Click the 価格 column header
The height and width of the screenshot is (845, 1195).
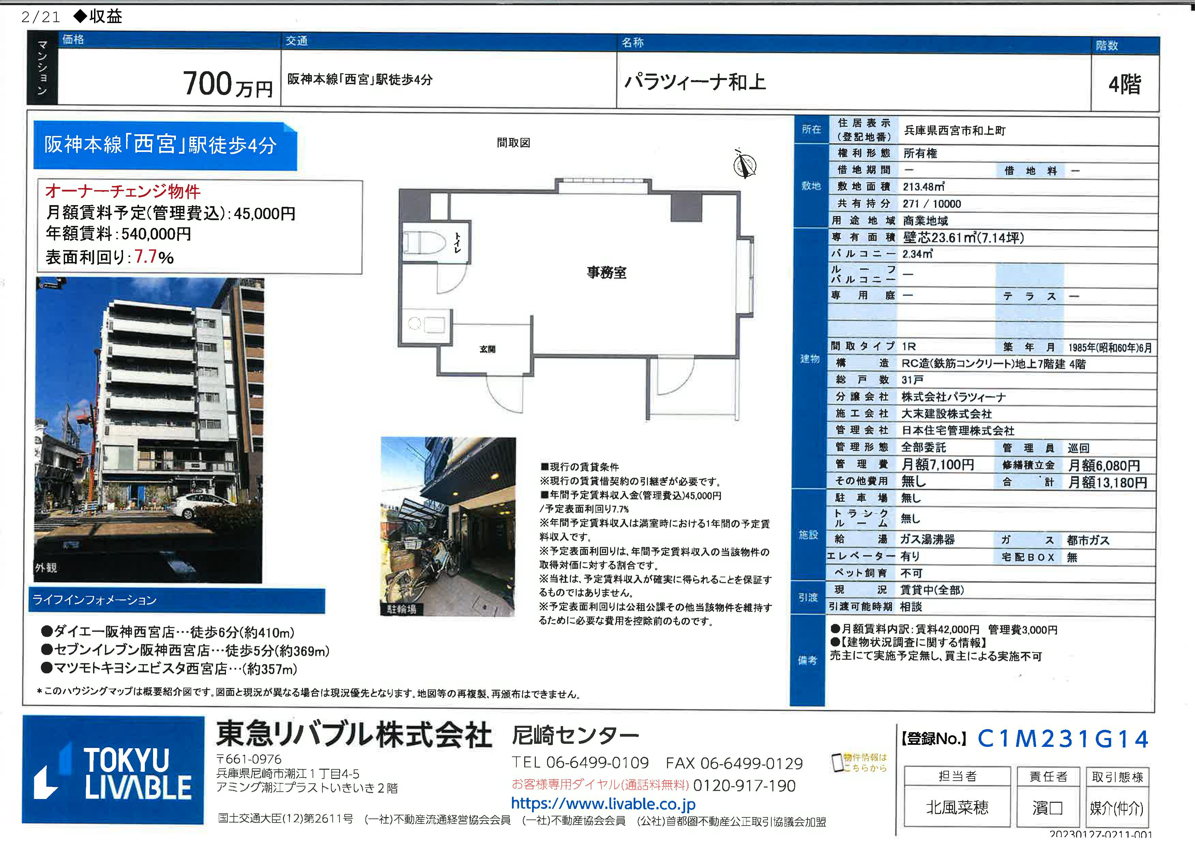pos(73,40)
